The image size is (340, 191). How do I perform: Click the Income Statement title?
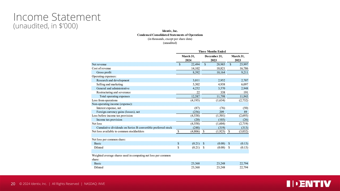pyautogui.click(x=57, y=17)
